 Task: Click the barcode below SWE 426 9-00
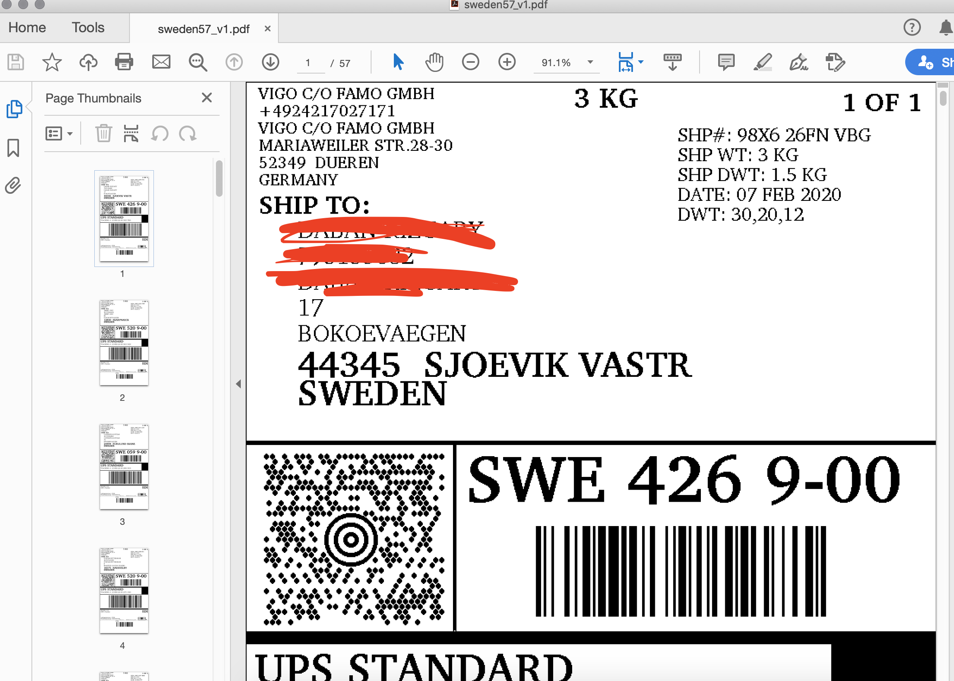pyautogui.click(x=681, y=571)
